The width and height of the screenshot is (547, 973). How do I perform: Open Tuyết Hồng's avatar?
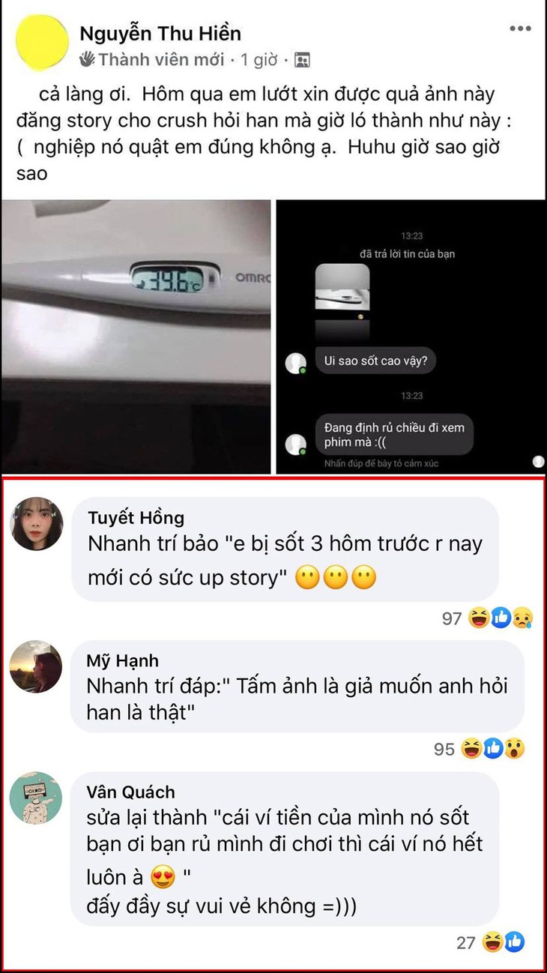coord(36,523)
